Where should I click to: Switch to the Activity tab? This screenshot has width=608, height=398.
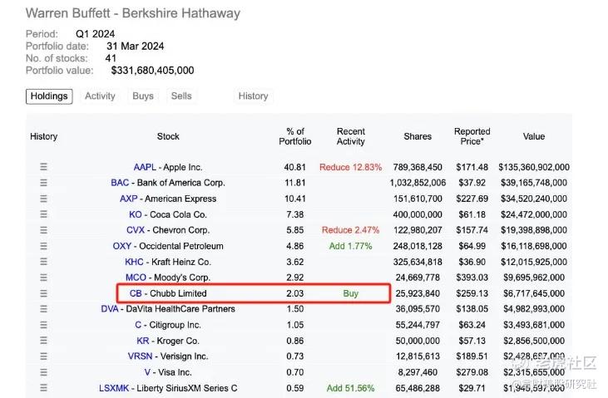point(100,96)
